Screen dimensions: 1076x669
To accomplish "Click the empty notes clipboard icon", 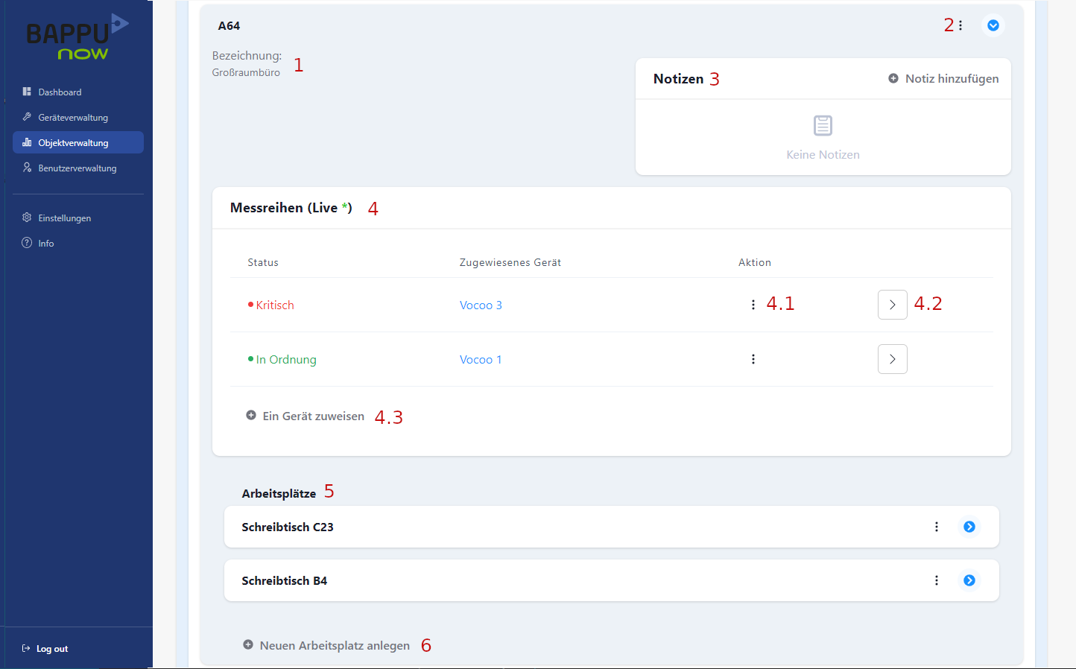I will pos(823,125).
